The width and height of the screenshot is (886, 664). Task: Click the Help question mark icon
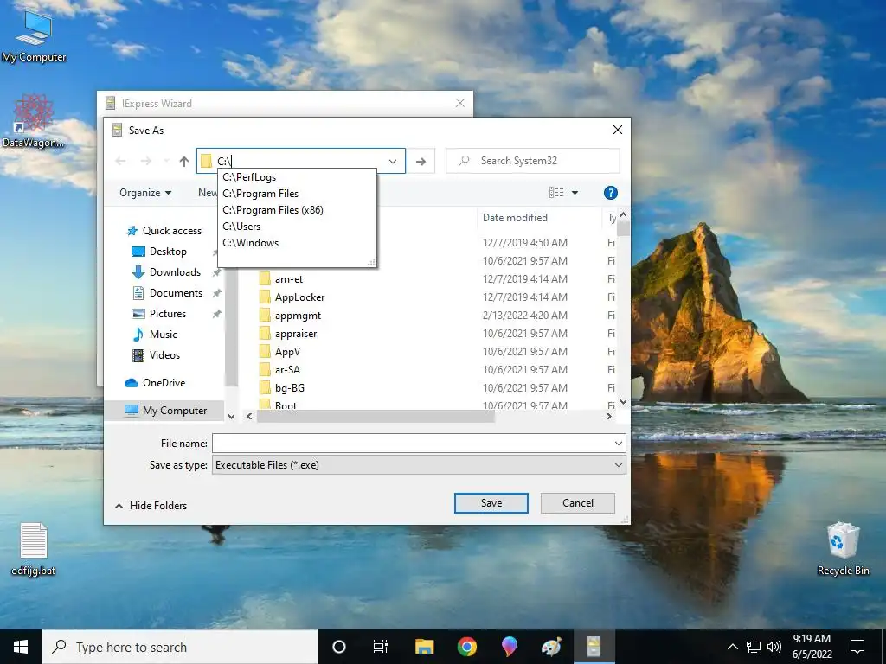610,193
